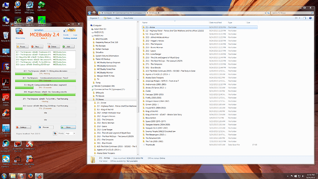
Task: Open TMPGEnc MPEG Smart desktop icon
Action: 29,7
